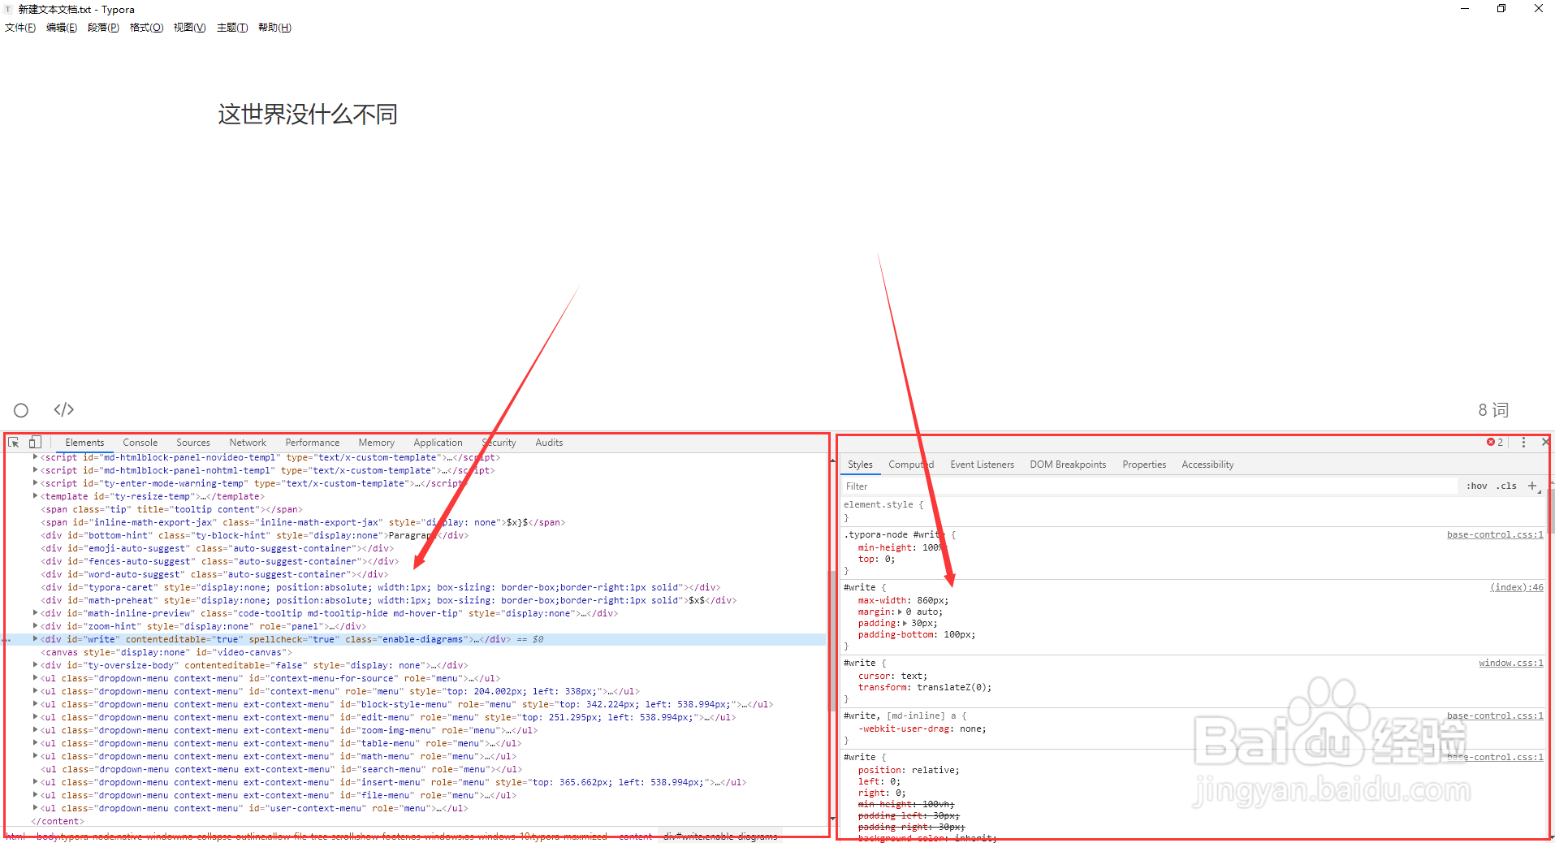
Task: Switch to DOM Breakpoints tab
Action: 1068,465
